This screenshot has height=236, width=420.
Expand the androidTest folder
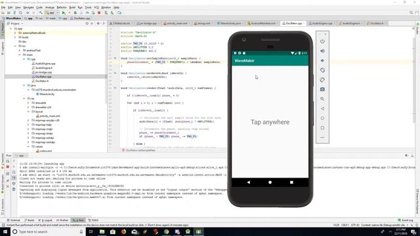coord(20,50)
